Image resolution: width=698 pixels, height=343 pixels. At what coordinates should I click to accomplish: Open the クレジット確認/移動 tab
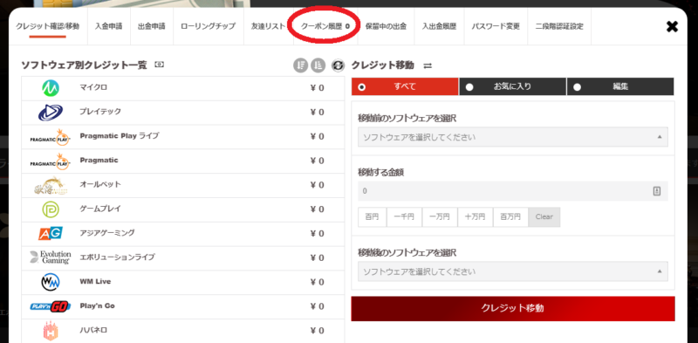(48, 26)
